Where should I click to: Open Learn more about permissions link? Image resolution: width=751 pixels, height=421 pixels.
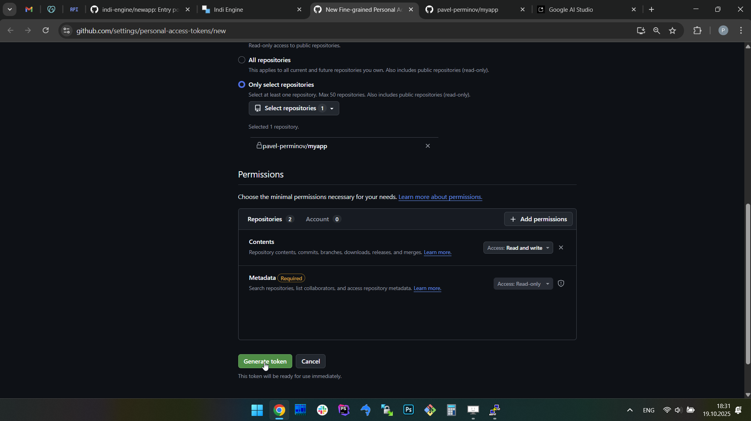pyautogui.click(x=440, y=197)
